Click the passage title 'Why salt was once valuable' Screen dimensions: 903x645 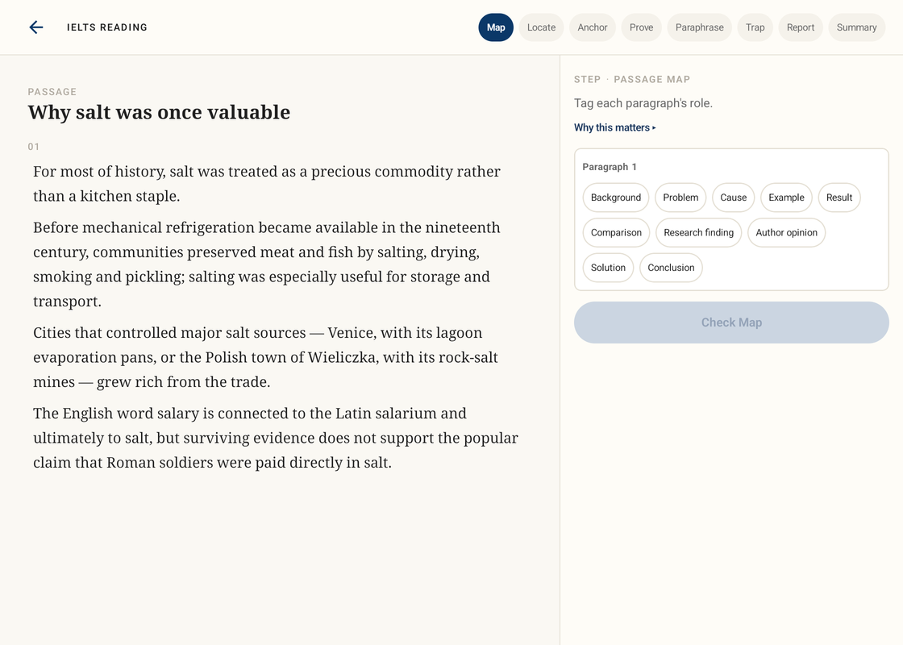click(x=159, y=112)
